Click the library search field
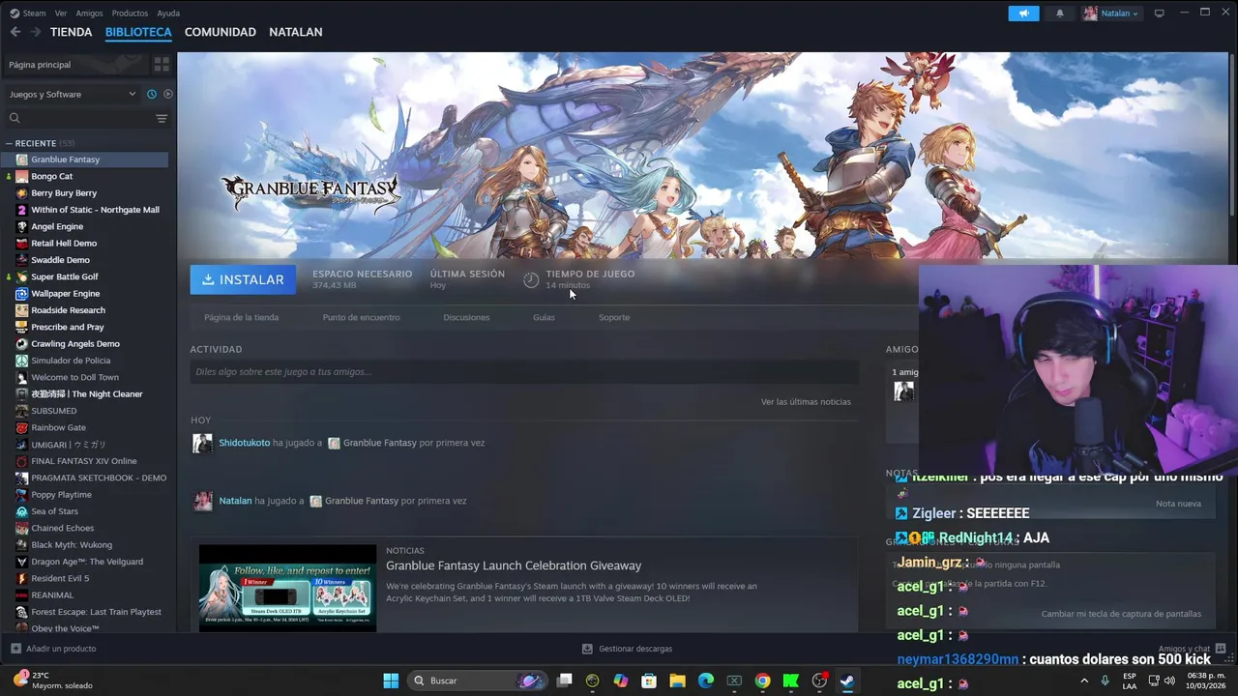The height and width of the screenshot is (696, 1238). [x=79, y=118]
